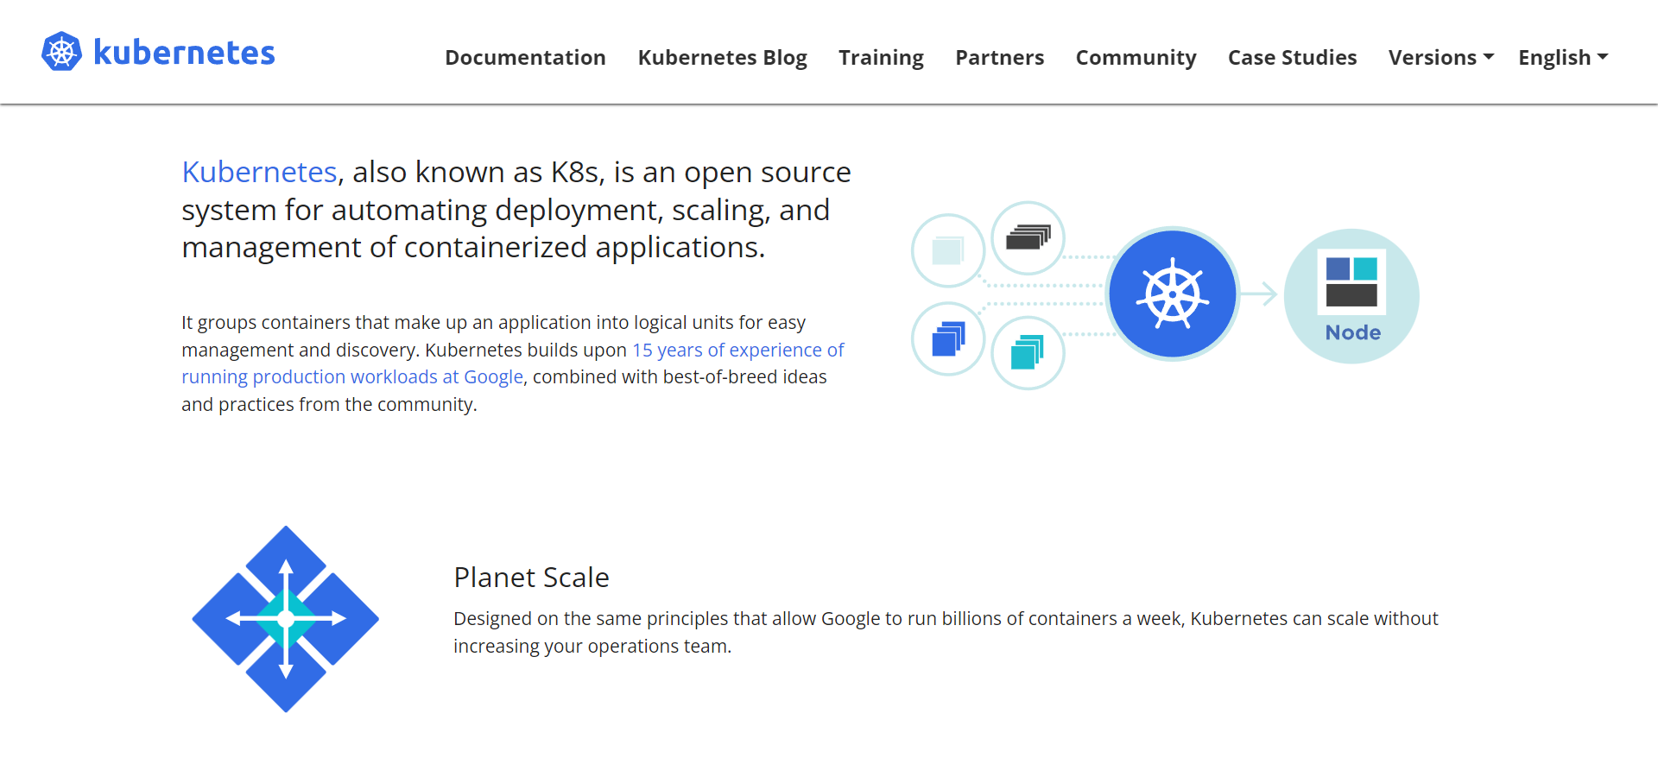The image size is (1658, 758).
Task: Click the blue stacked squares container icon
Action: click(x=948, y=338)
